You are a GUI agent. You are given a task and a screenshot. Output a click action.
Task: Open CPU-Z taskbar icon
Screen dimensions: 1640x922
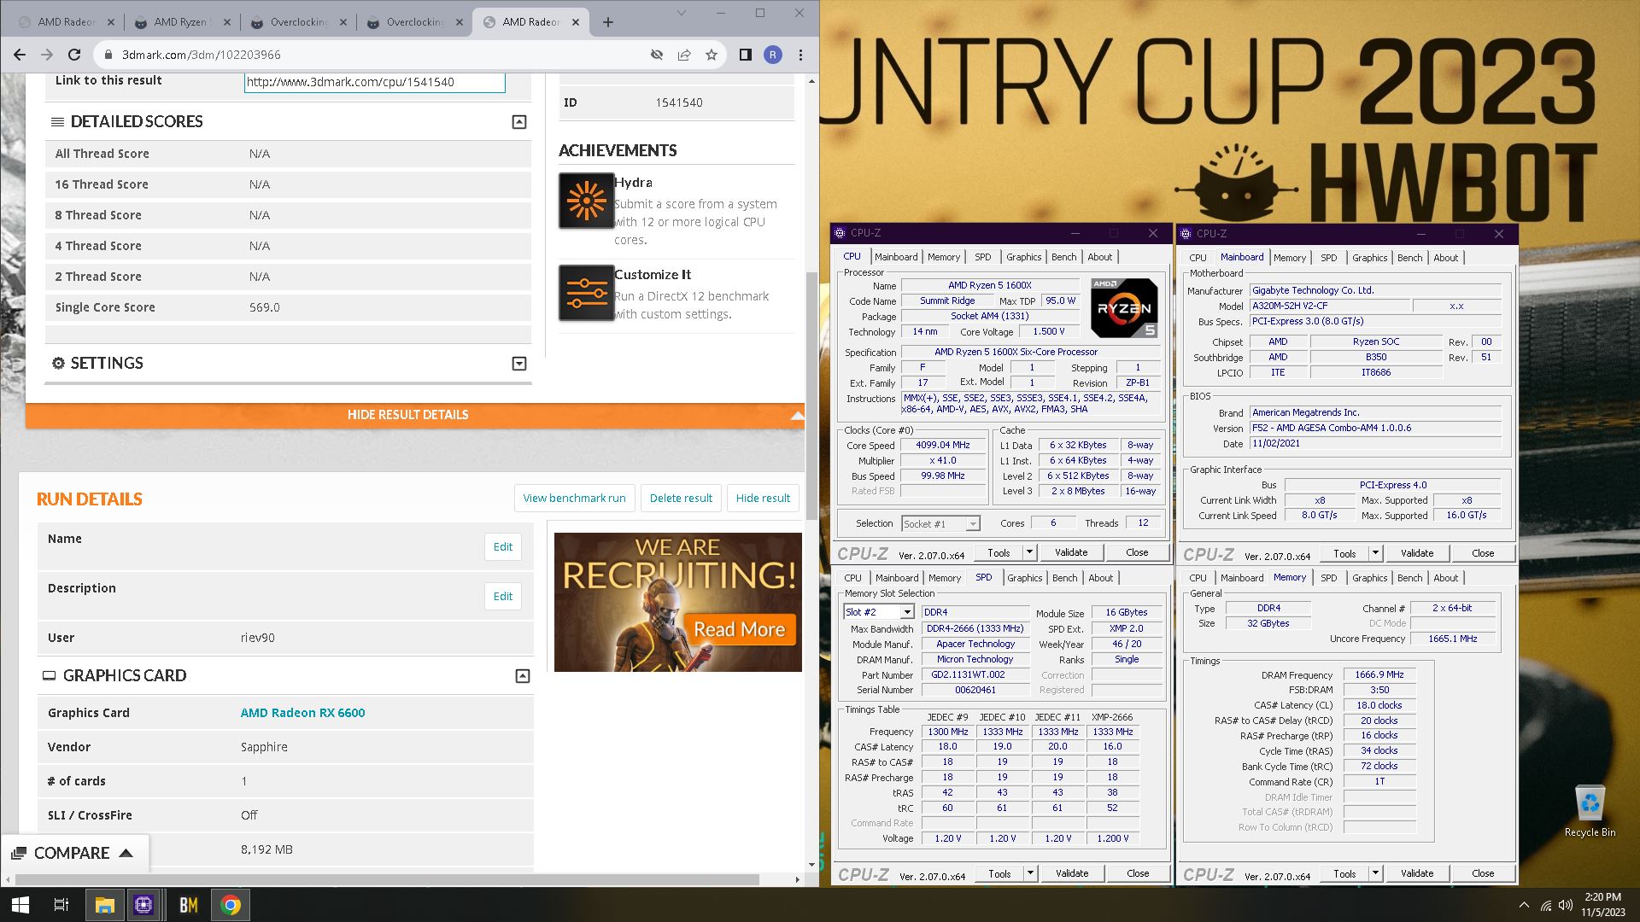[x=143, y=905]
